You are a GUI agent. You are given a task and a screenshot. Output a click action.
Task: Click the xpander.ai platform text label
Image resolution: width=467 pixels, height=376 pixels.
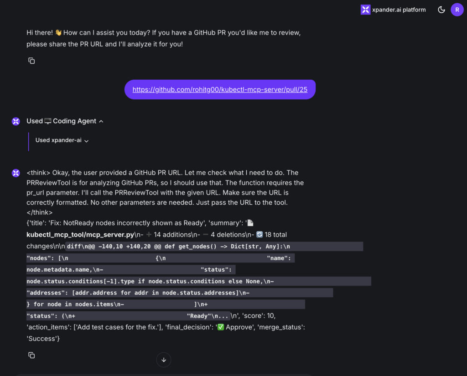click(x=399, y=10)
